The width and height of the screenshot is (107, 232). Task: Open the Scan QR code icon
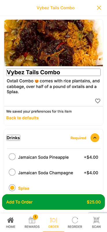click(96, 220)
